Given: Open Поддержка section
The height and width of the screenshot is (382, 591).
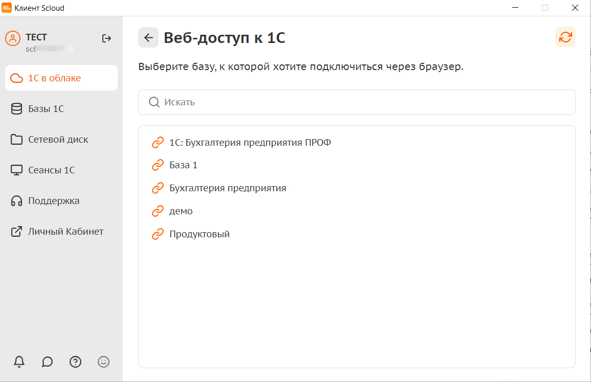Looking at the screenshot, I should pyautogui.click(x=61, y=201).
